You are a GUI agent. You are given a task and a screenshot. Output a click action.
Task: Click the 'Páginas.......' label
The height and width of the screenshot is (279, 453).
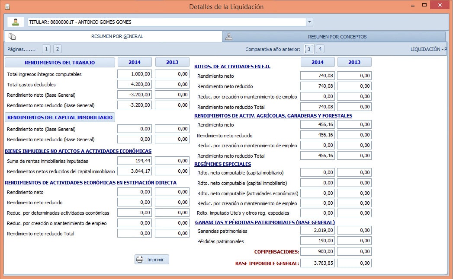coord(21,49)
